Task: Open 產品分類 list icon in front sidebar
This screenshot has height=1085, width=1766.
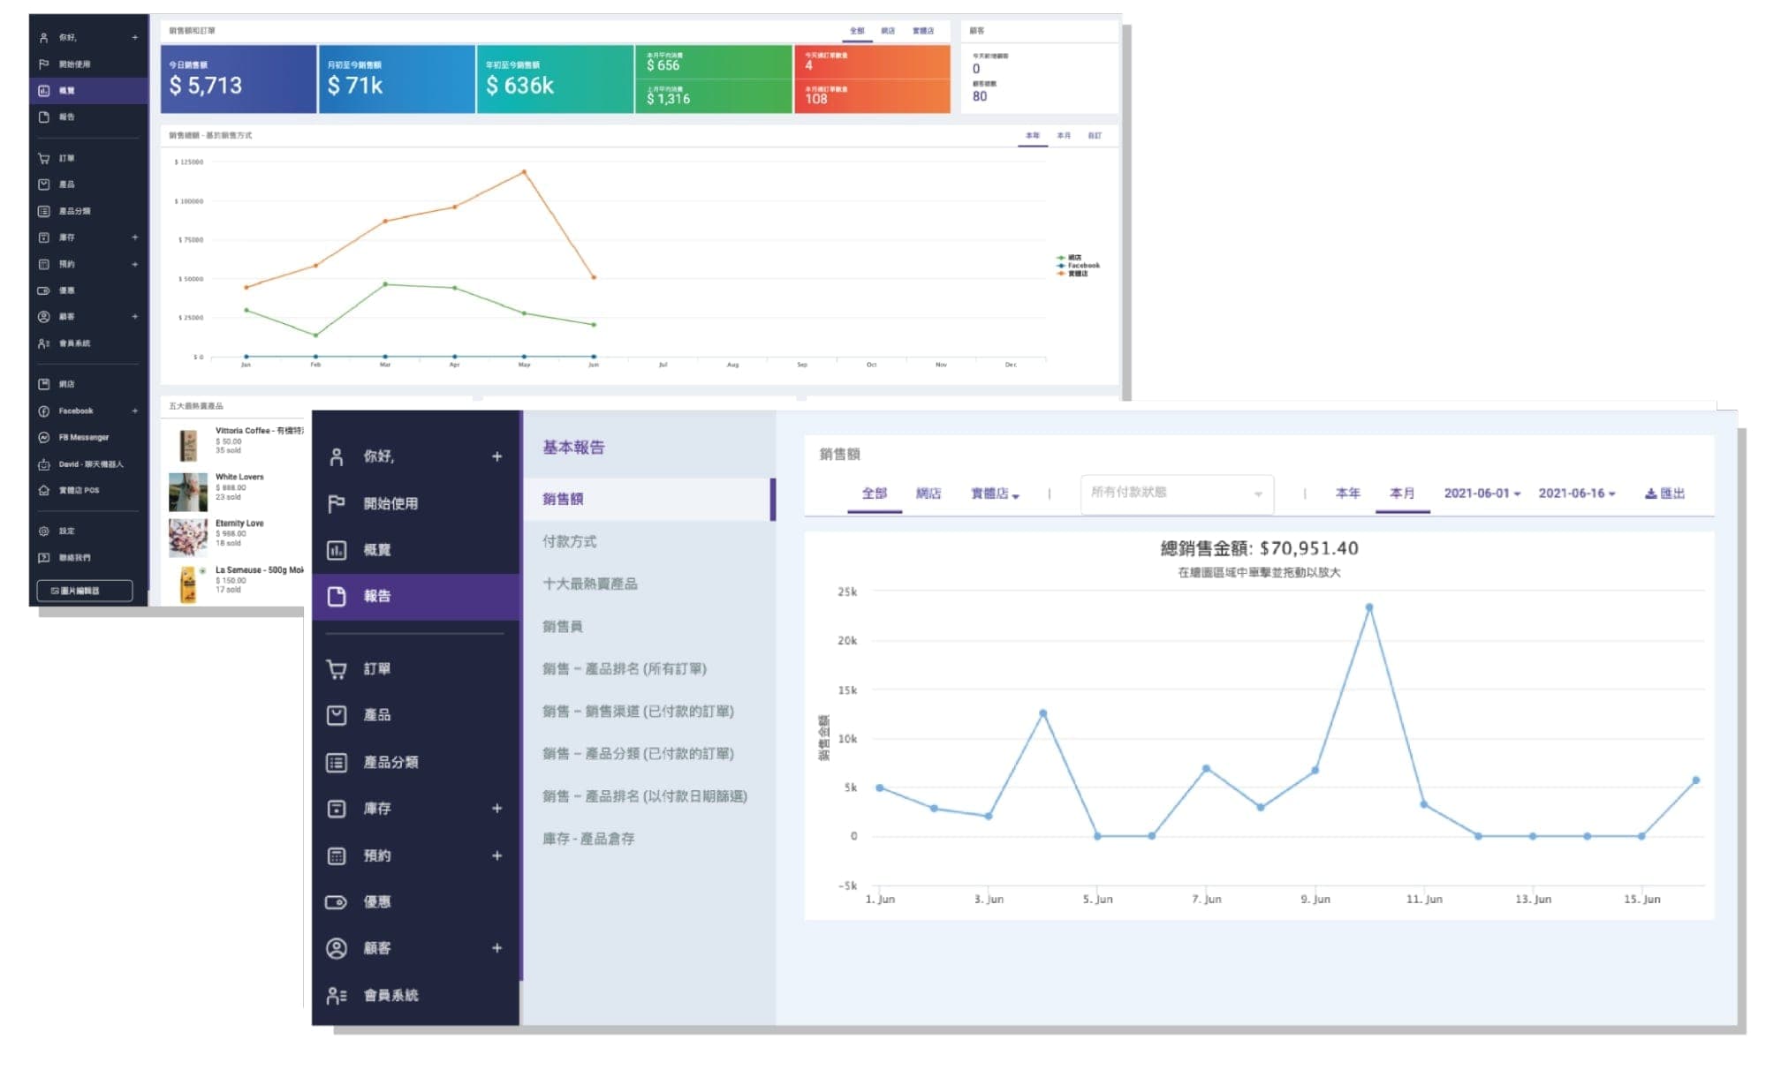Action: click(x=336, y=762)
